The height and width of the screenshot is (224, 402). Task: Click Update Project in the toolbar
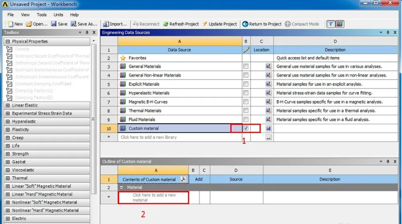[220, 24]
